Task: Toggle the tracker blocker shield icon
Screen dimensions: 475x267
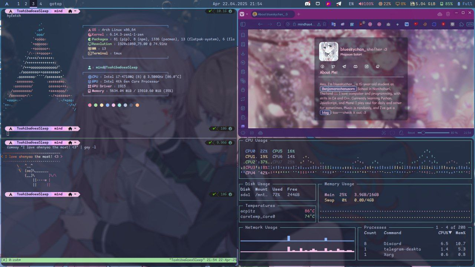Action: (288, 24)
